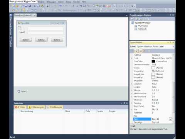
Task: Click the Save All toolbar icon
Action: (x=30, y=6)
